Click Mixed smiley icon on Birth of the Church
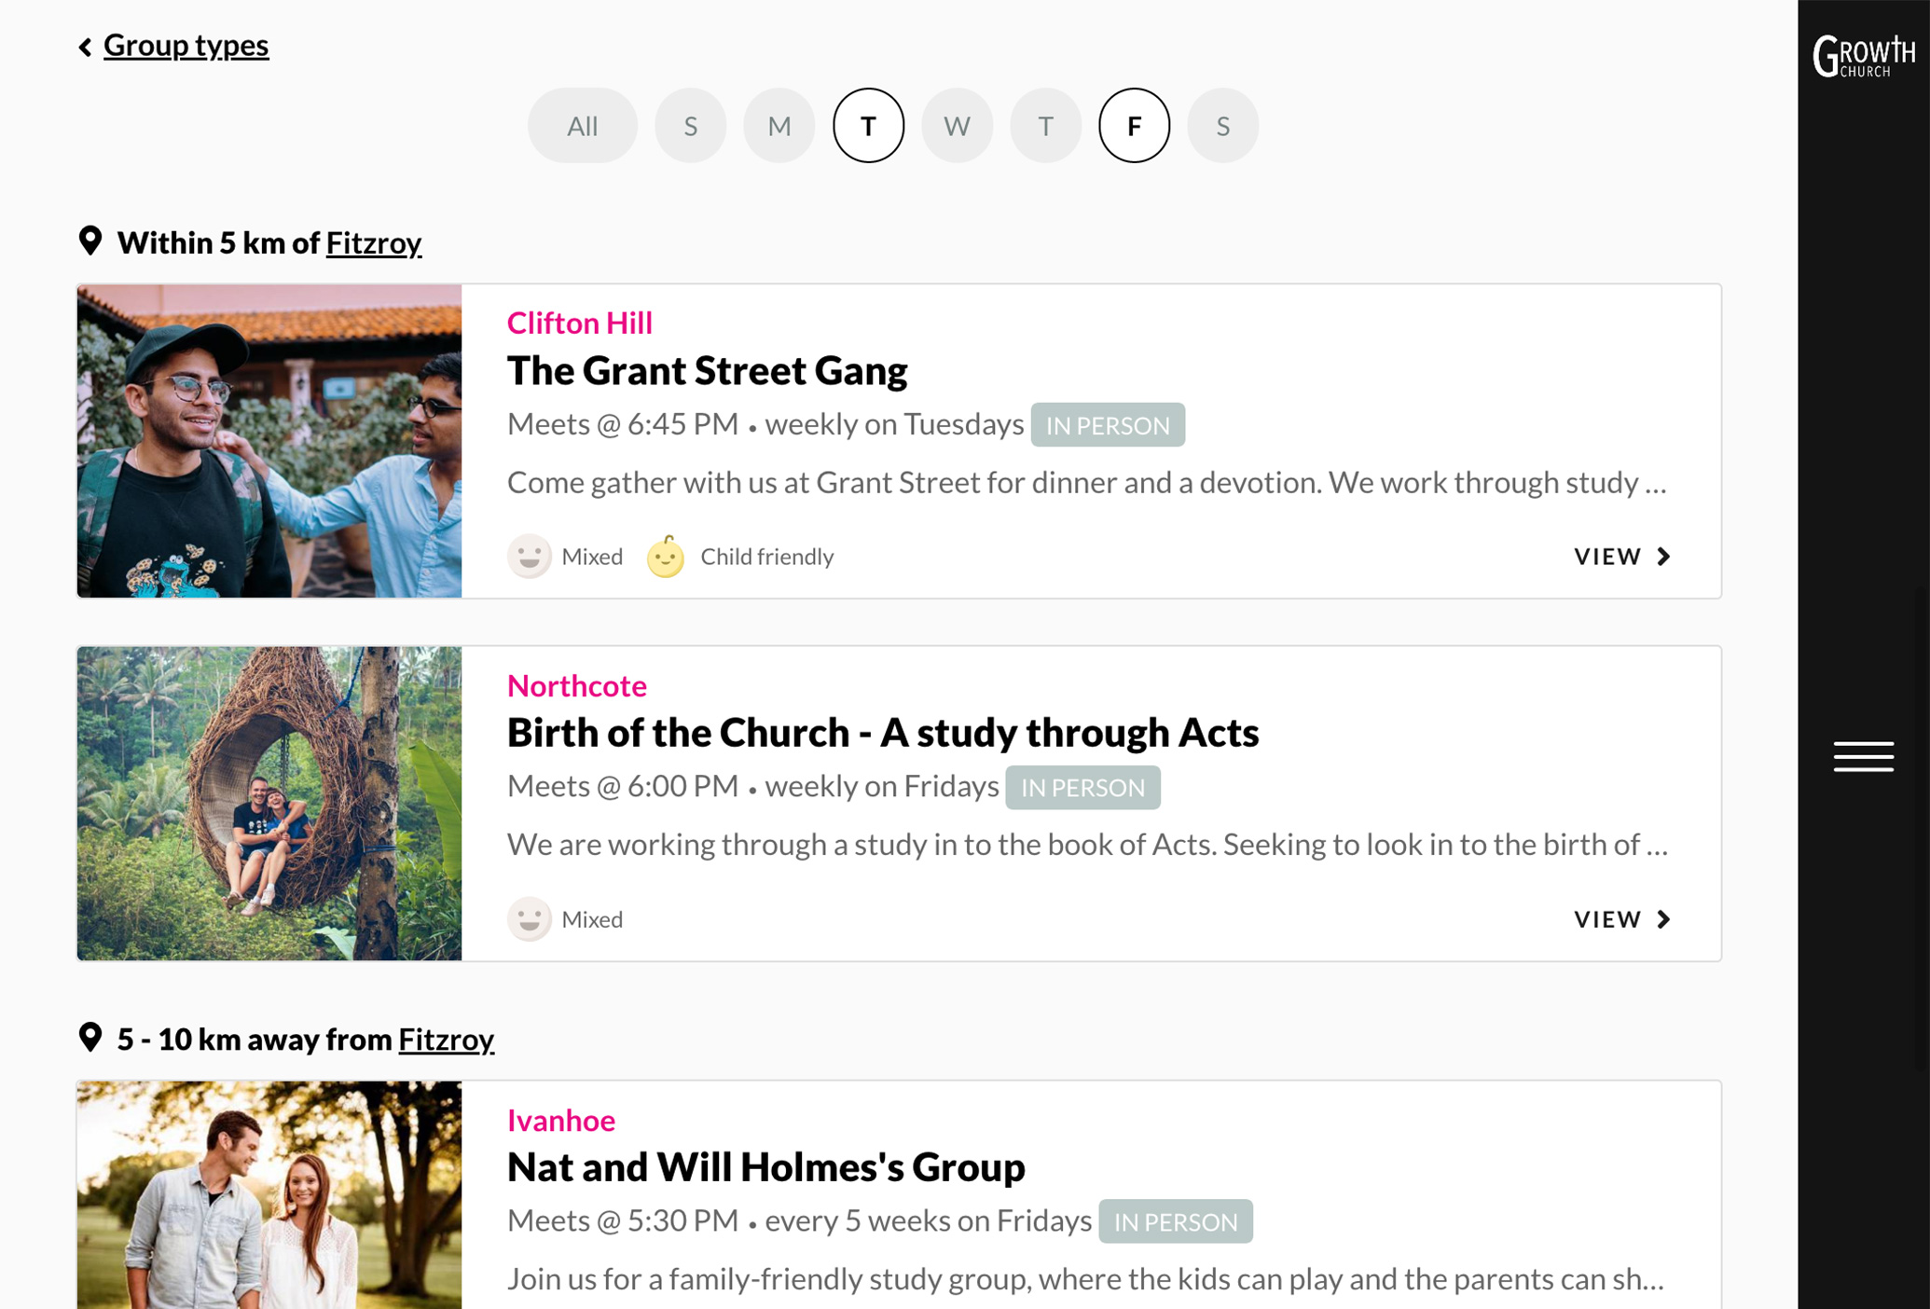Image resolution: width=1930 pixels, height=1309 pixels. 529,919
